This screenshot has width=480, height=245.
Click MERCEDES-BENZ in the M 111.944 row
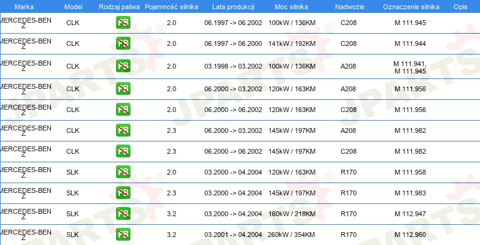(26, 43)
